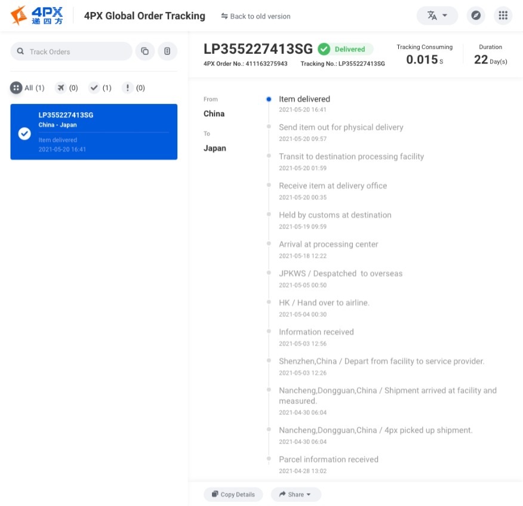The image size is (523, 506).
Task: Click the search magnifier icon
Action: (20, 51)
